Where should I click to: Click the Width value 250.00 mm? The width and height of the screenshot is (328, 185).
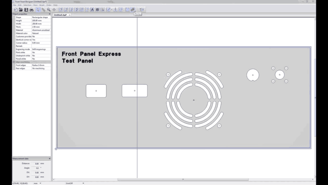(41, 24)
